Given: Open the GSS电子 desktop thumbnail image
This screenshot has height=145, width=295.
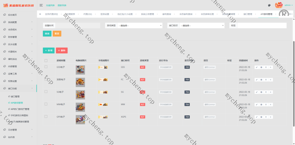Looking at the screenshot, I should 80,70.
